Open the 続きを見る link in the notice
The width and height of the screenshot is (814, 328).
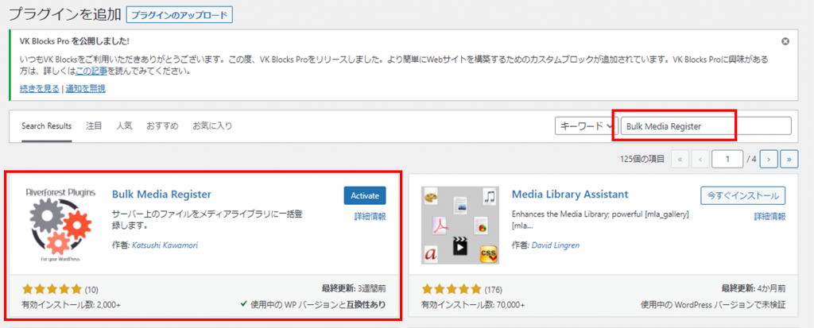pyautogui.click(x=41, y=88)
